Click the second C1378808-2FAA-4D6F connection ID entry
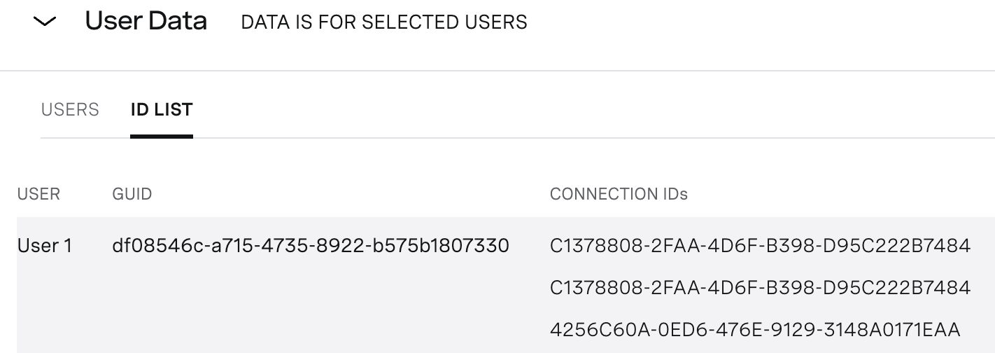Image resolution: width=995 pixels, height=353 pixels. 761,287
